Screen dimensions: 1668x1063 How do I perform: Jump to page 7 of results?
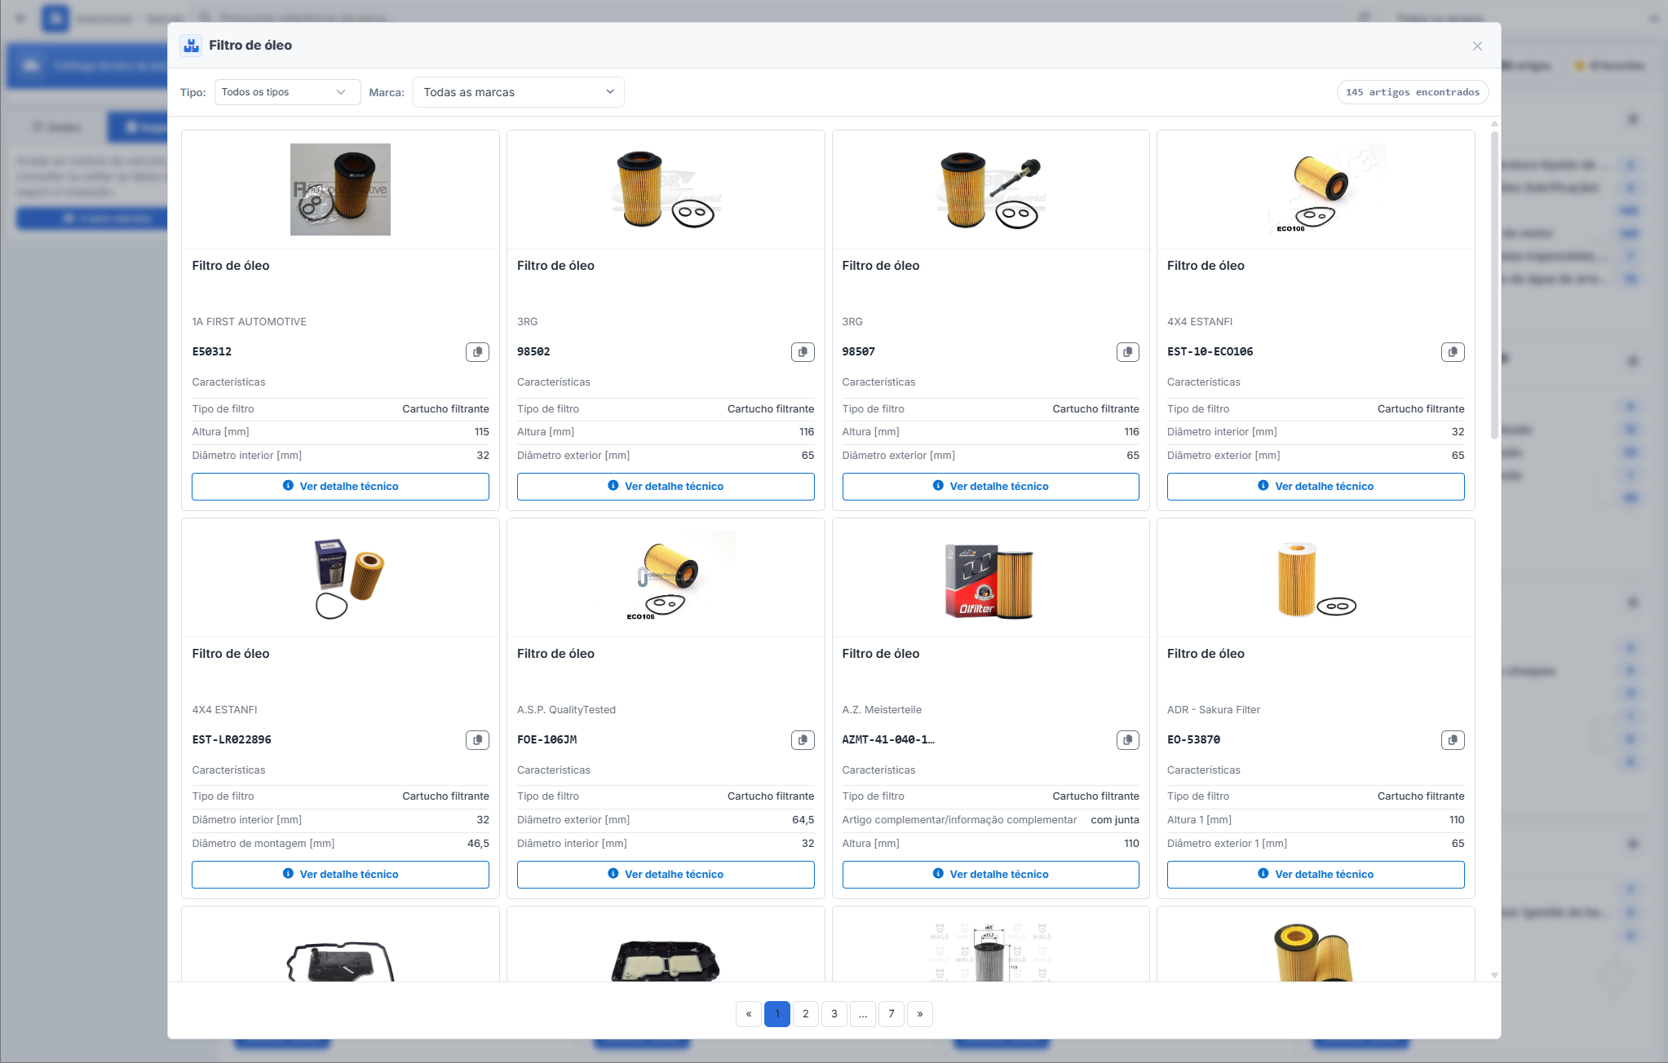pyautogui.click(x=892, y=1014)
